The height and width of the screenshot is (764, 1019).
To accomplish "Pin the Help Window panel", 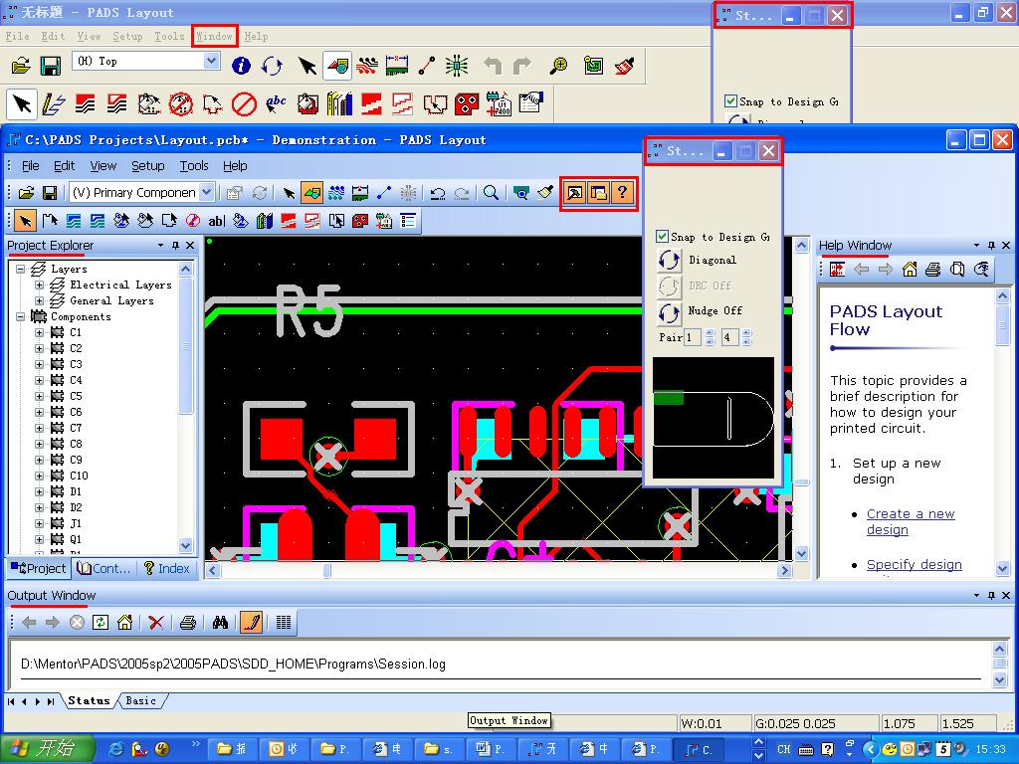I will (x=991, y=245).
